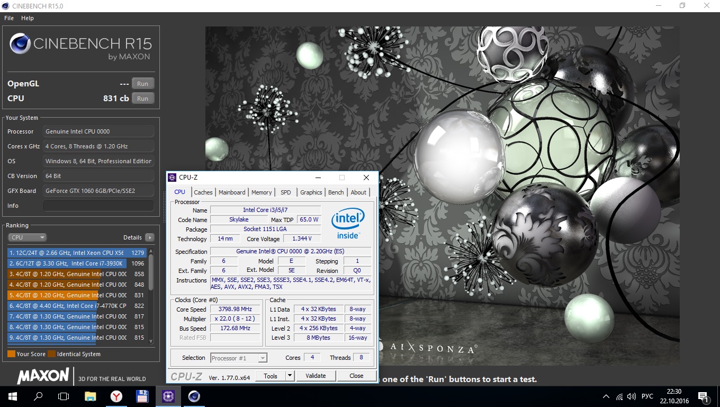Select the ranking row scoring 858
720x407 pixels.
77,274
